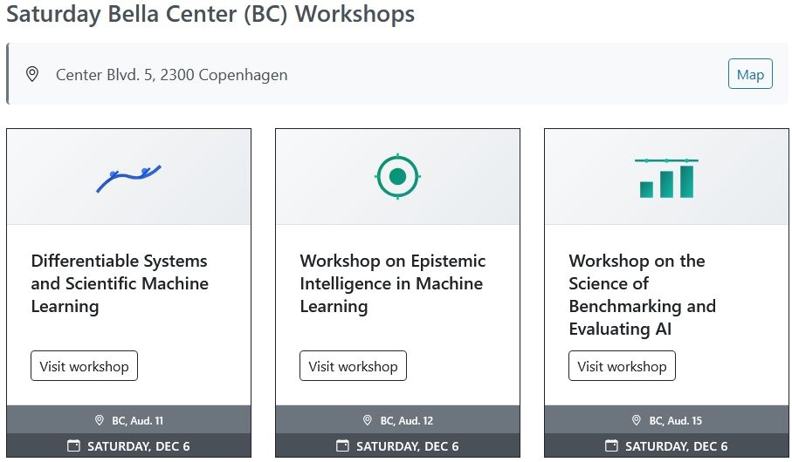
Task: Click the pin icon beside BC, Aud. 11
Action: click(99, 420)
